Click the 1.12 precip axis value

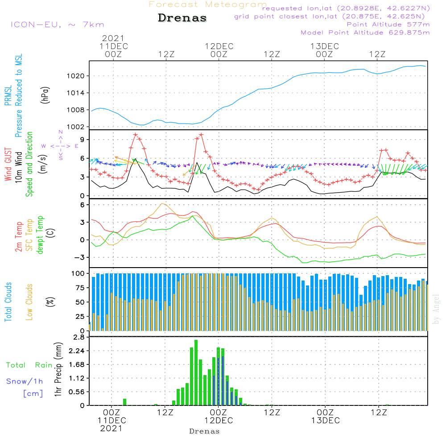77,378
